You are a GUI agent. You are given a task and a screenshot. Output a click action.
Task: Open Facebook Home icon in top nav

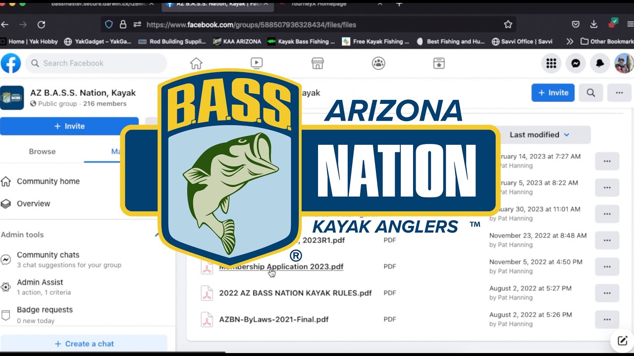196,63
